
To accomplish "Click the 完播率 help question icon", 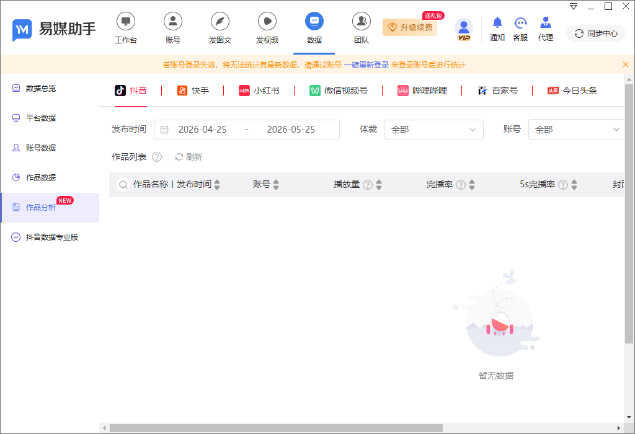I will click(461, 185).
